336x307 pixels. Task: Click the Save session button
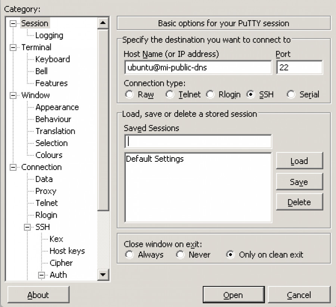299,182
